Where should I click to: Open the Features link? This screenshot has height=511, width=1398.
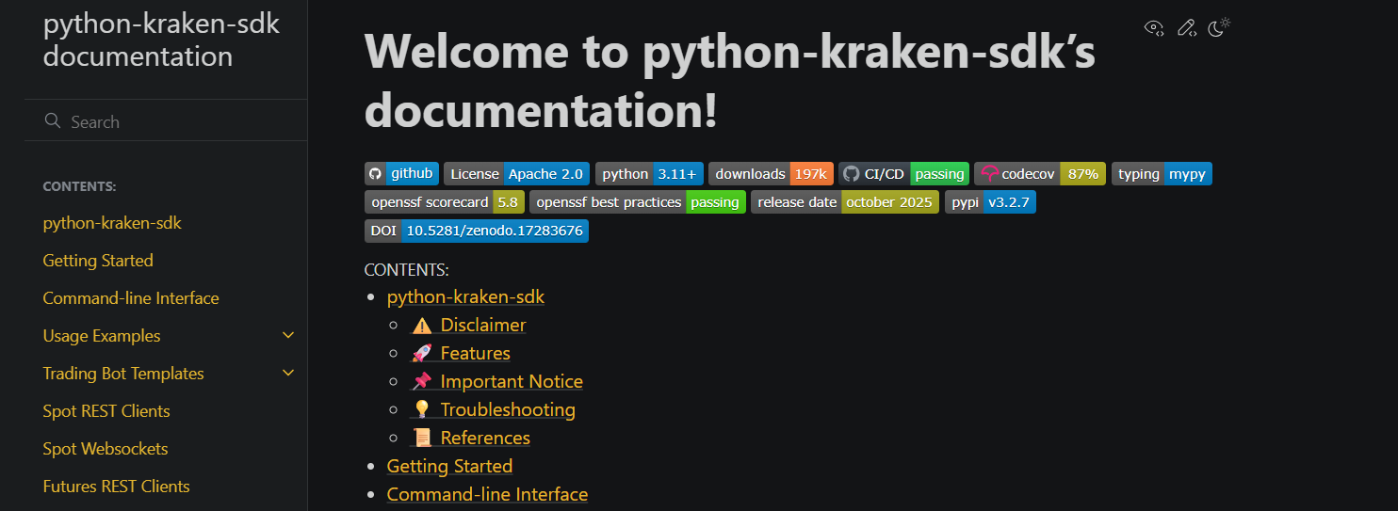[461, 353]
